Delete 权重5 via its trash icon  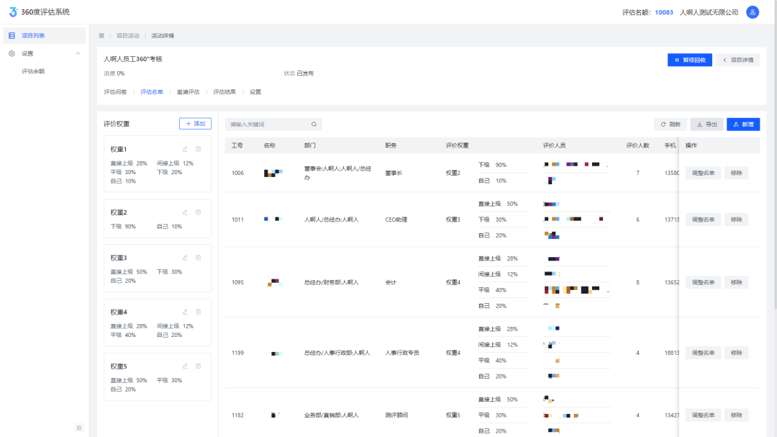199,366
